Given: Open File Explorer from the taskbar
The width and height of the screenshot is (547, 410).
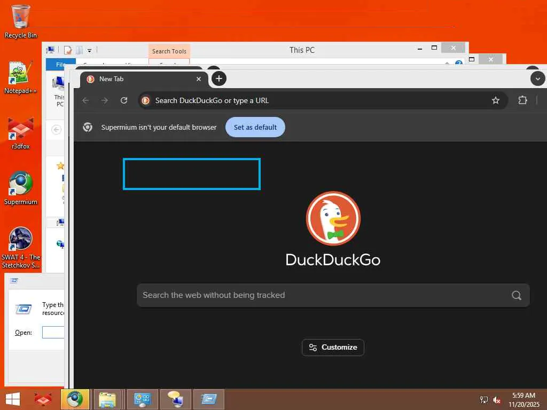Looking at the screenshot, I should (x=107, y=399).
